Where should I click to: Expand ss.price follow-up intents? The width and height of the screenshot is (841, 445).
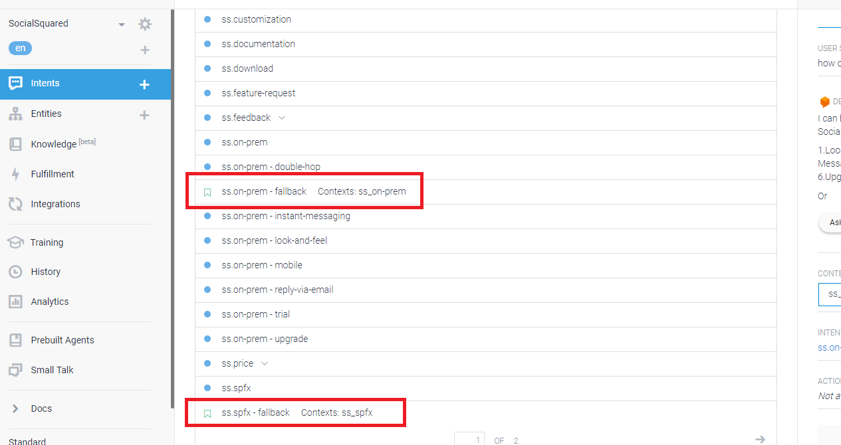pos(265,363)
